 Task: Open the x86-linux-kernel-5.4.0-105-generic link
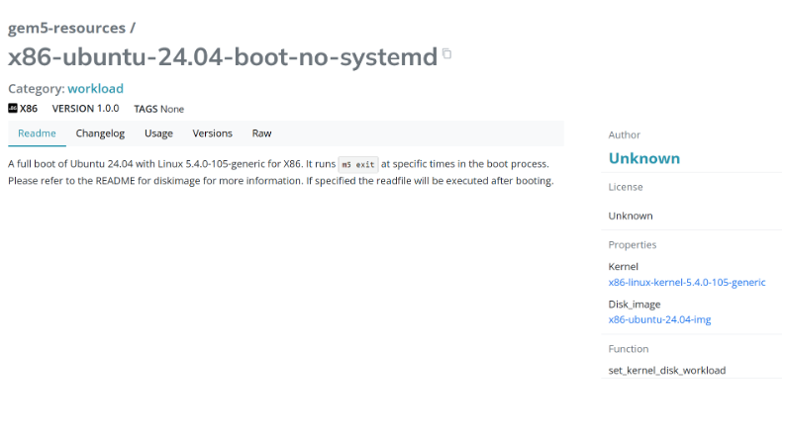pyautogui.click(x=686, y=282)
